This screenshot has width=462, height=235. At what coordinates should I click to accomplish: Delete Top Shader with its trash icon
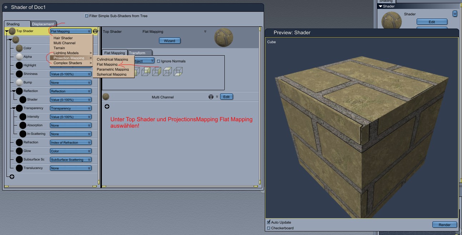pyautogui.click(x=95, y=31)
